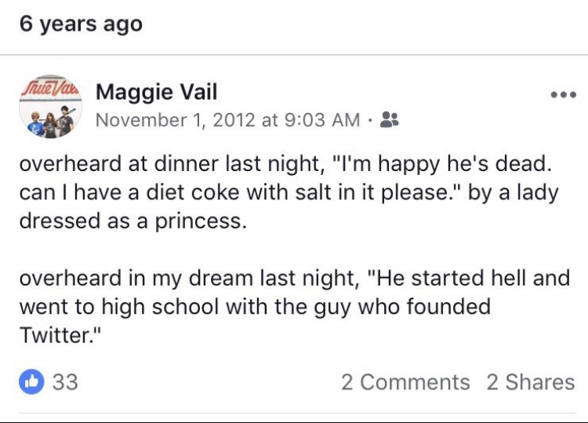Click the people figures in the avatar
The image size is (588, 423).
[x=49, y=119]
